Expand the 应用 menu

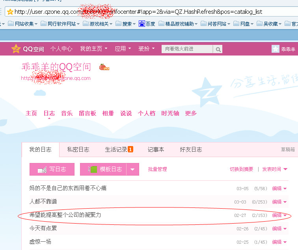coord(123,49)
